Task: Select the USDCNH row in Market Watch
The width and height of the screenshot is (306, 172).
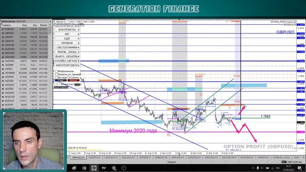Action: (24, 57)
